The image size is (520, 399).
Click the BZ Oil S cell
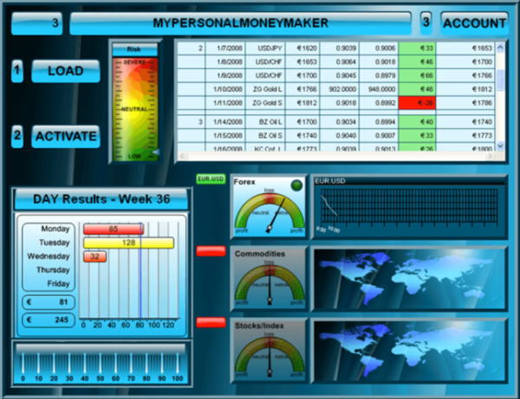pyautogui.click(x=265, y=135)
